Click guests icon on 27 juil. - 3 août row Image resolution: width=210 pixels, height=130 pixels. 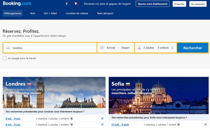point(178,124)
